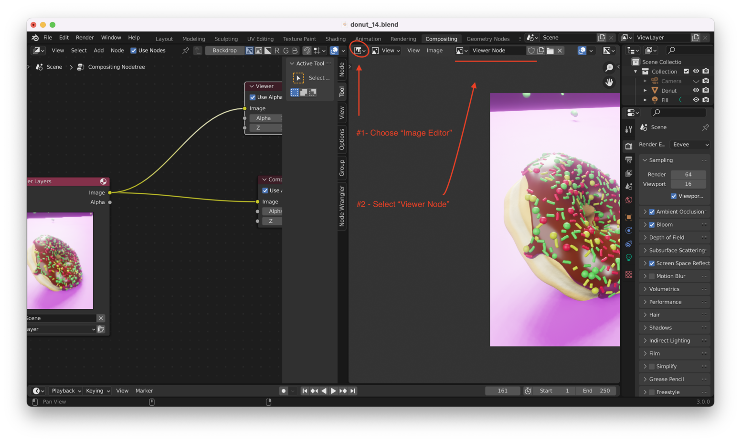Open the Output properties tab icon

point(629,160)
